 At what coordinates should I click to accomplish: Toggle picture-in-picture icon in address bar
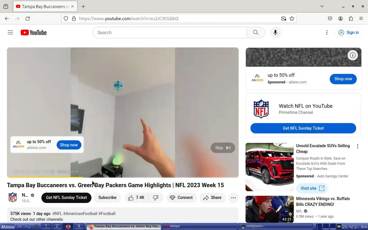pyautogui.click(x=284, y=18)
